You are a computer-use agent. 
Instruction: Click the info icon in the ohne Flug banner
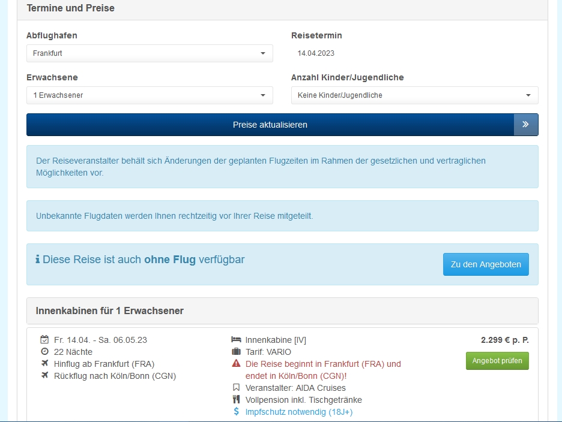point(38,260)
